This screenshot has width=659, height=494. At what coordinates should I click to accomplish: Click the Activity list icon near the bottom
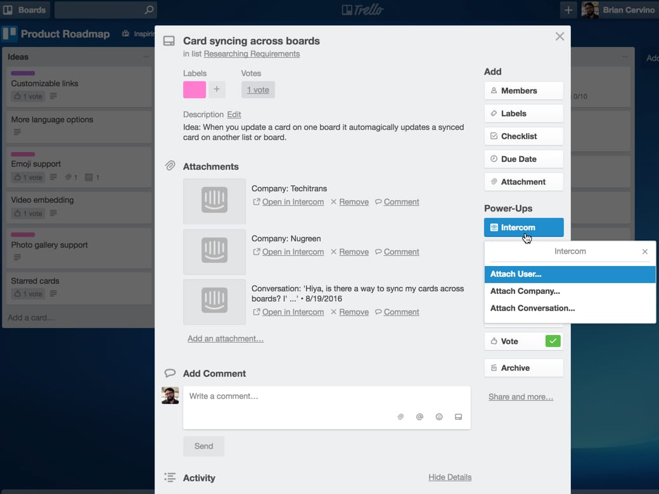tap(170, 478)
